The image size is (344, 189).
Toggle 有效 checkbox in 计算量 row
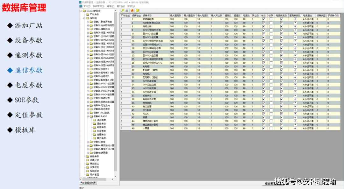pyautogui.click(x=264, y=128)
